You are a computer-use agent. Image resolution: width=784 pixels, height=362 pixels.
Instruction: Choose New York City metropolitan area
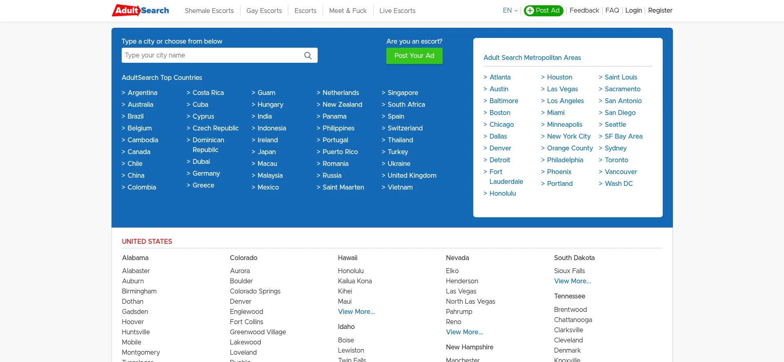(x=568, y=137)
